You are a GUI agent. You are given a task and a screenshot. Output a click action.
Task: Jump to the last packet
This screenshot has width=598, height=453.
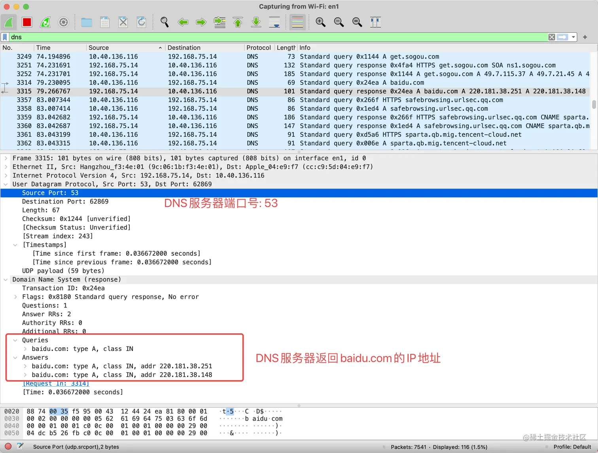256,22
